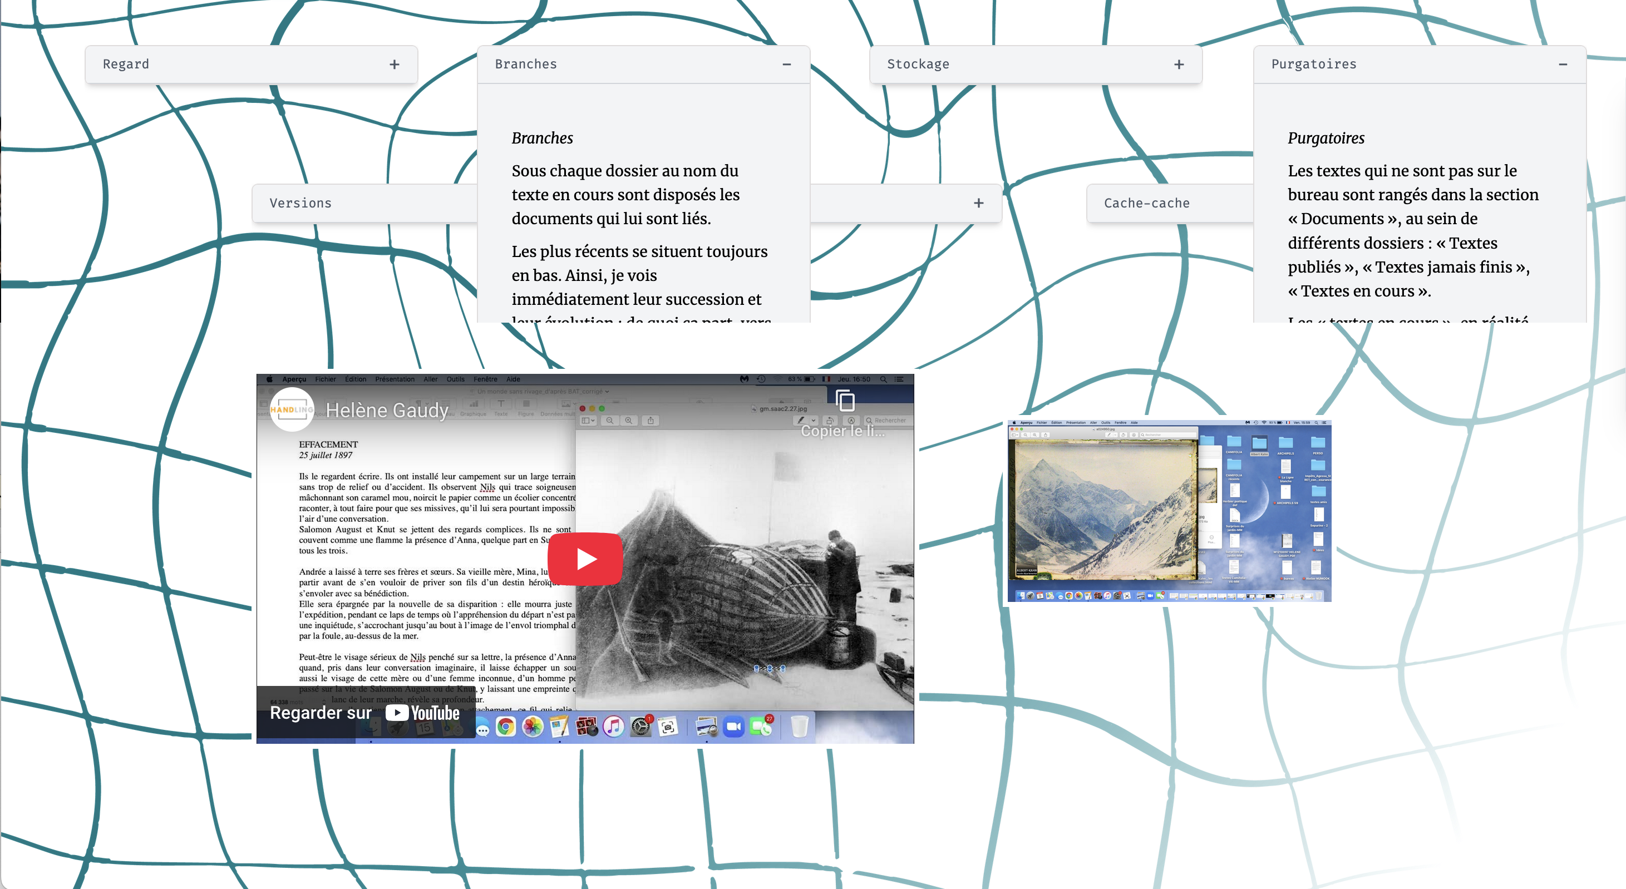Open the HANDLING channel avatar

[292, 409]
